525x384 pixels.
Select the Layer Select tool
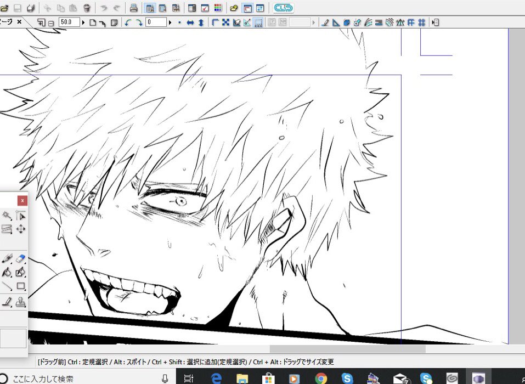click(7, 229)
